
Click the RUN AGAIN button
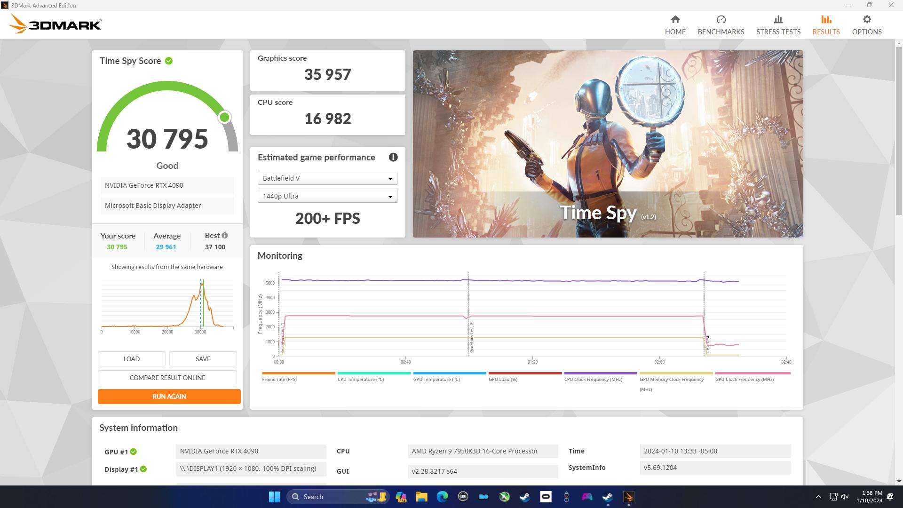click(169, 396)
